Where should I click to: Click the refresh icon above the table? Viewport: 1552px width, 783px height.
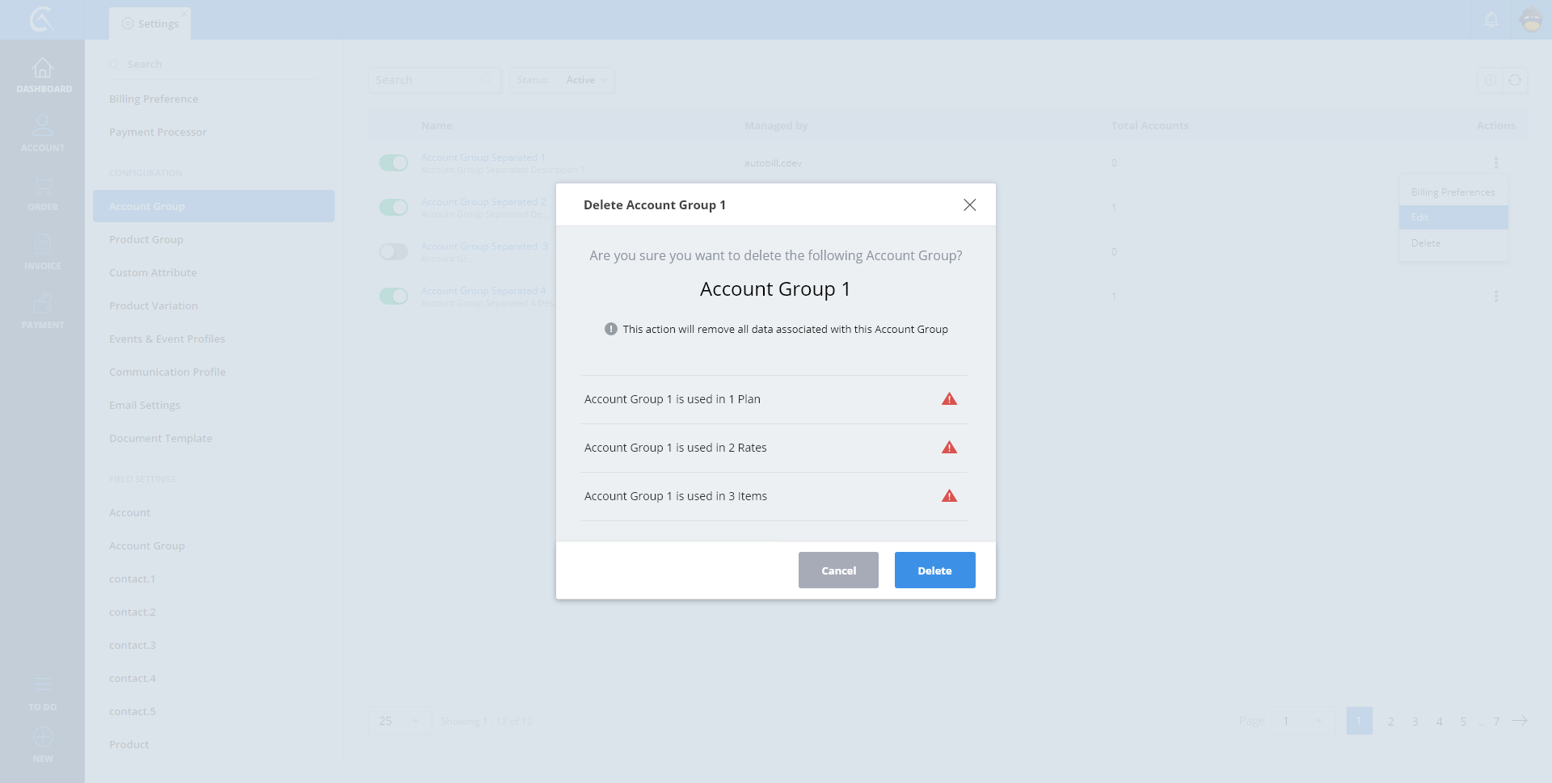[1515, 80]
